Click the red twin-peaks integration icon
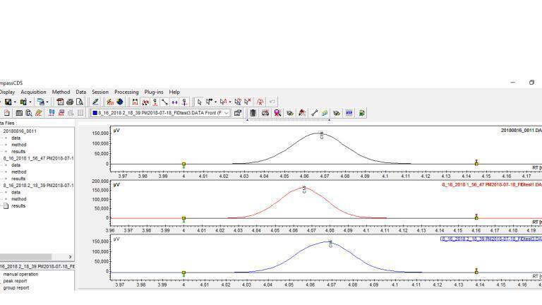Viewport: 542px width, 305px height. pyautogui.click(x=145, y=102)
